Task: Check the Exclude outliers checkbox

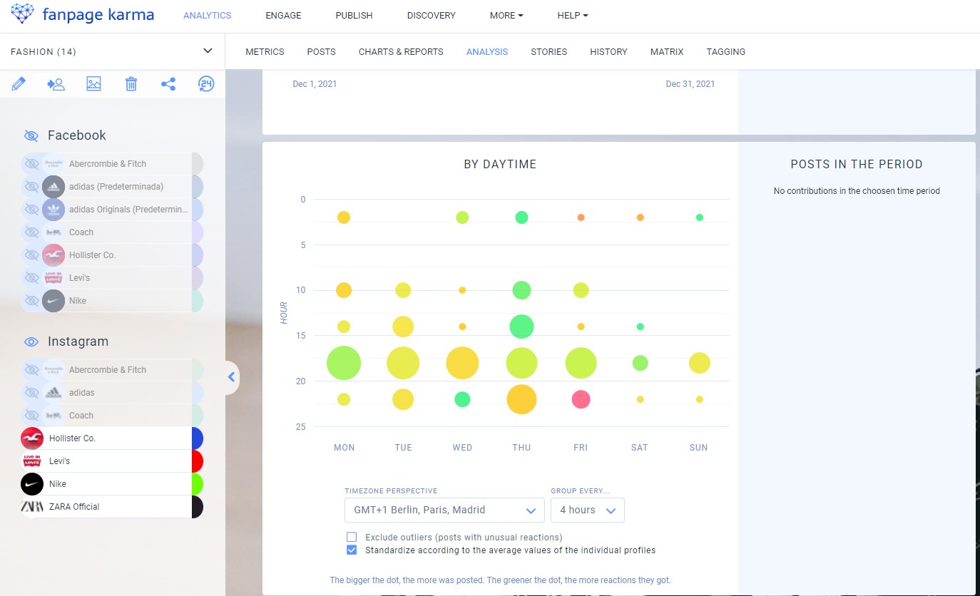Action: [x=351, y=537]
